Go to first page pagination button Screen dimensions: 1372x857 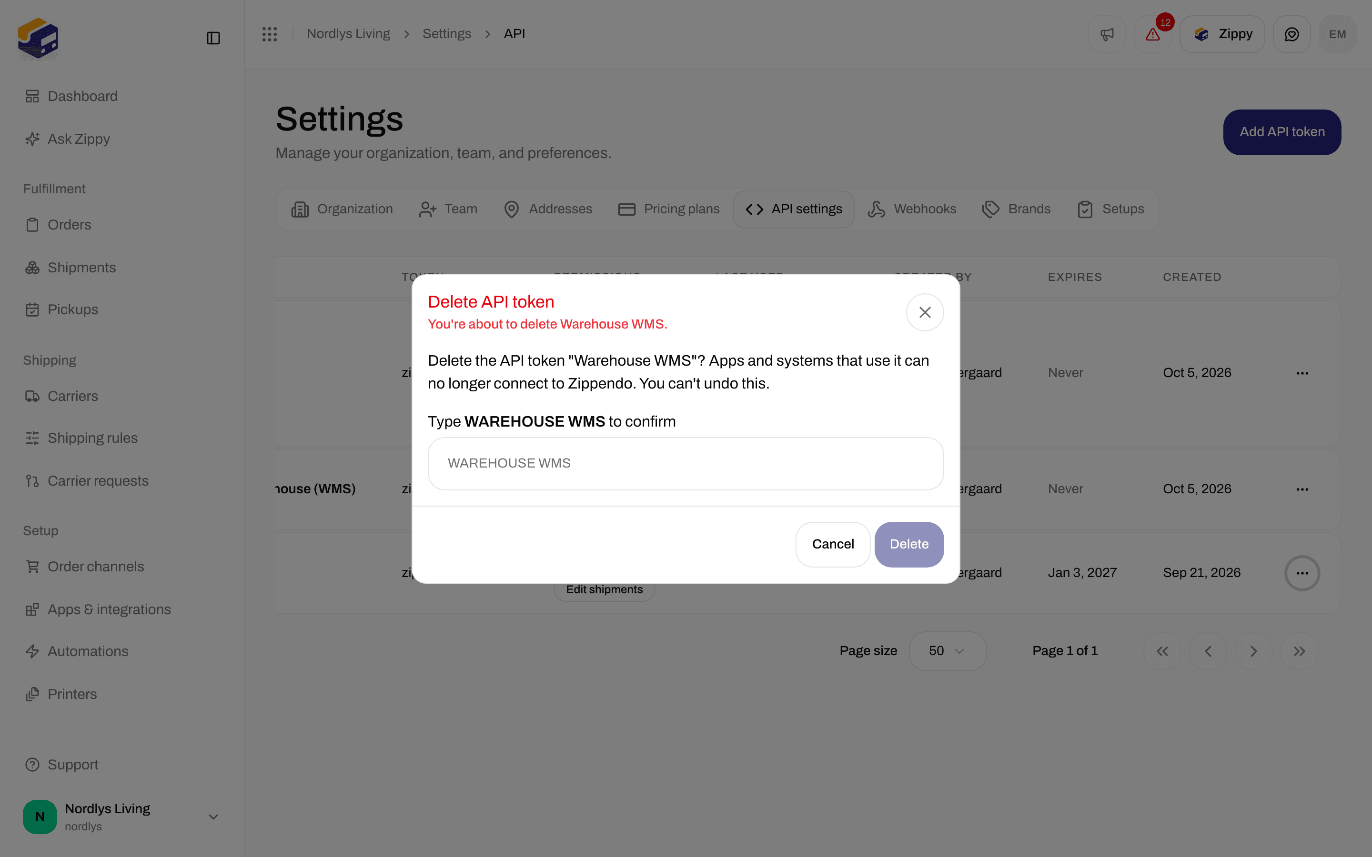point(1162,651)
